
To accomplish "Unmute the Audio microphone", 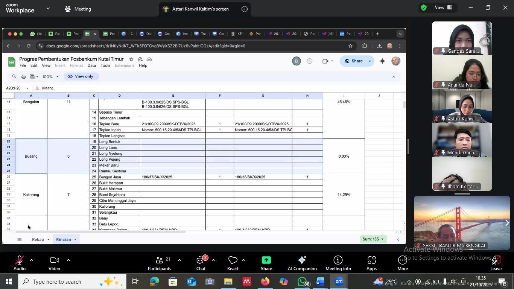I will tap(19, 263).
